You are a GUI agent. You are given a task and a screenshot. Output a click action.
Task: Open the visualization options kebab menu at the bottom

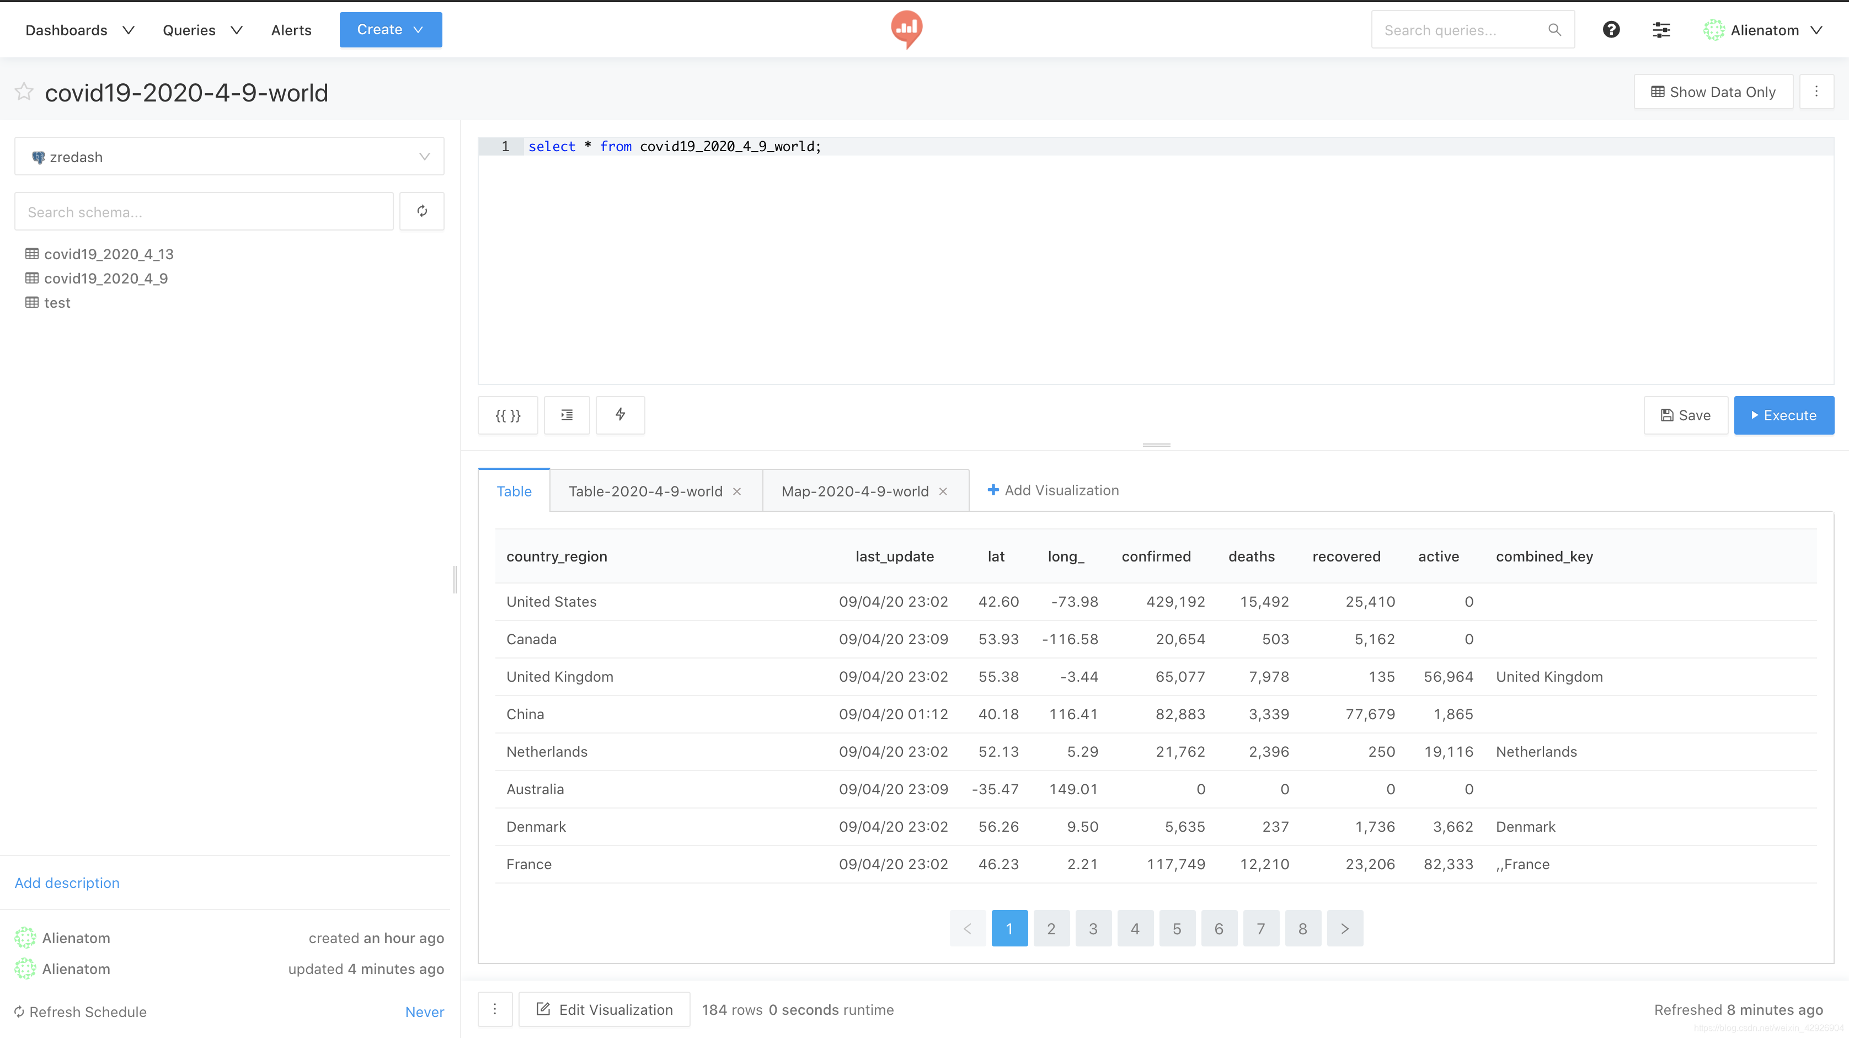click(495, 1009)
